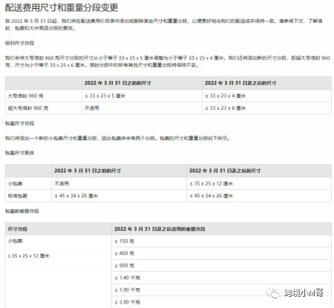The width and height of the screenshot is (334, 308).
Task: Select the 大号信封 960 克 row label
Action: (25, 96)
